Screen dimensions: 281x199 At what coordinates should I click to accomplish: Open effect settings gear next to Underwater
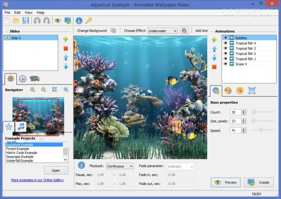click(184, 31)
